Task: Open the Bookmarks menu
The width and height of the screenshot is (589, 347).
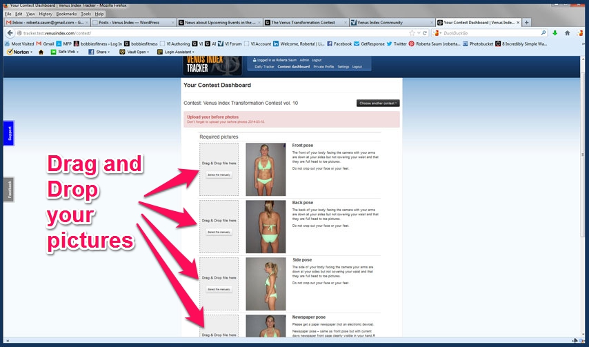Action: point(66,14)
